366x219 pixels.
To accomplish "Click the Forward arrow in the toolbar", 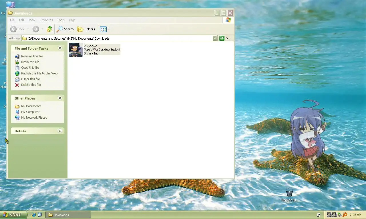I will pyautogui.click(x=35, y=29).
